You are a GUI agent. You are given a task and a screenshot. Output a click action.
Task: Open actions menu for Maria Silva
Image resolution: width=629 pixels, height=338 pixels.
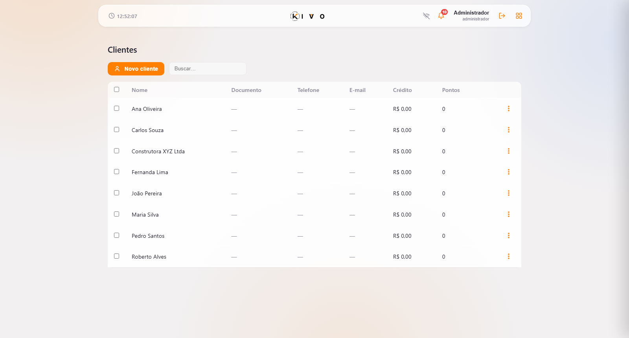508,214
